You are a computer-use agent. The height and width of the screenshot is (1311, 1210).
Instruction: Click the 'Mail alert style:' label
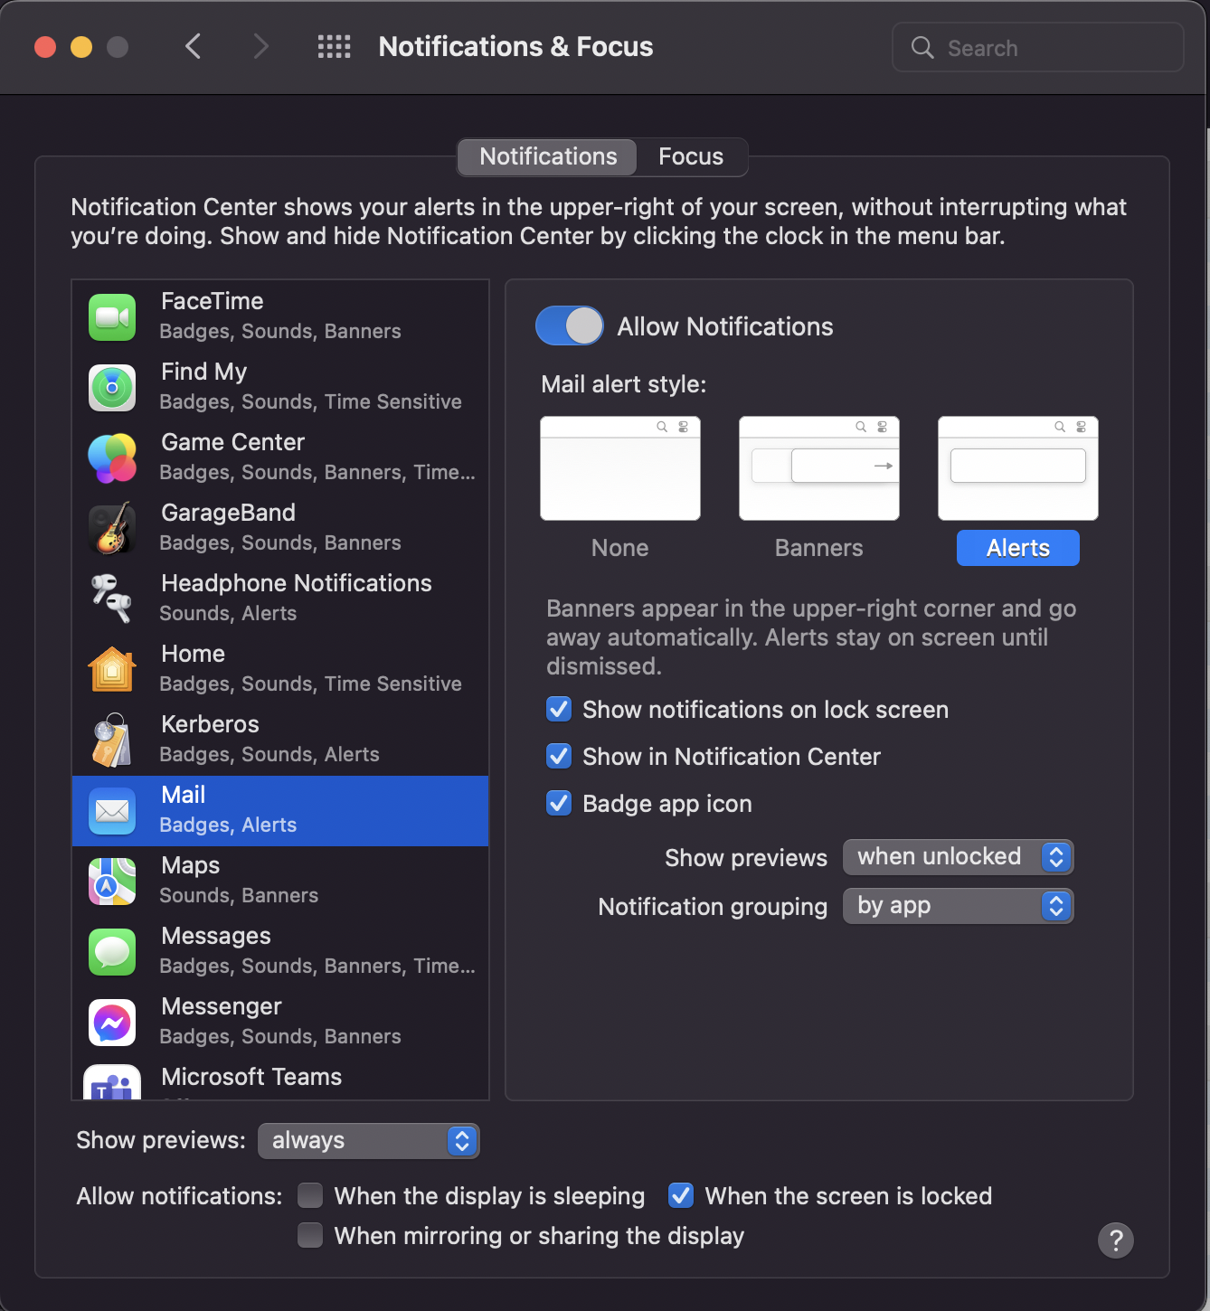point(624,384)
